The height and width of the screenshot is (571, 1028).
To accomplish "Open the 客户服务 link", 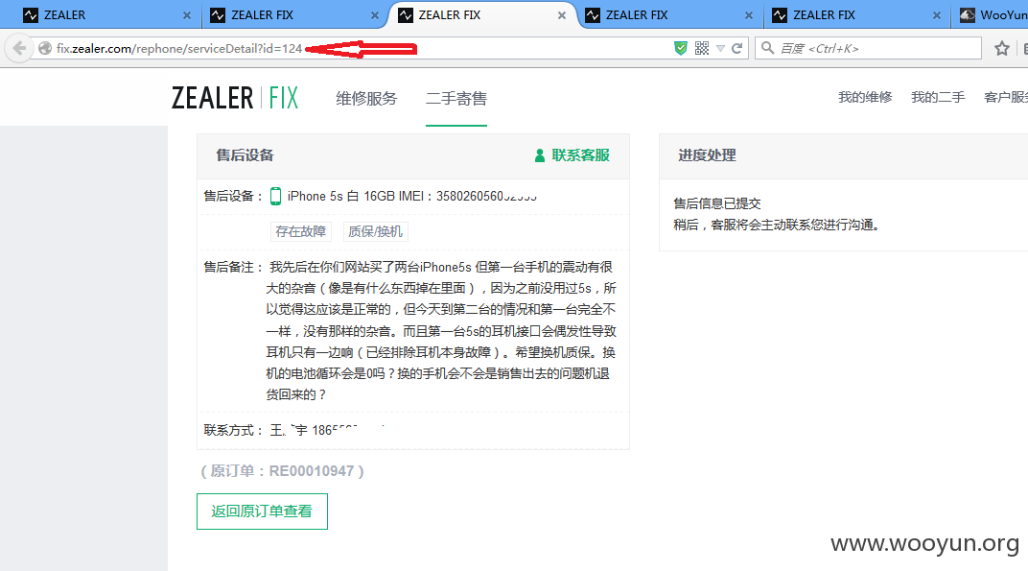I will pyautogui.click(x=1006, y=97).
